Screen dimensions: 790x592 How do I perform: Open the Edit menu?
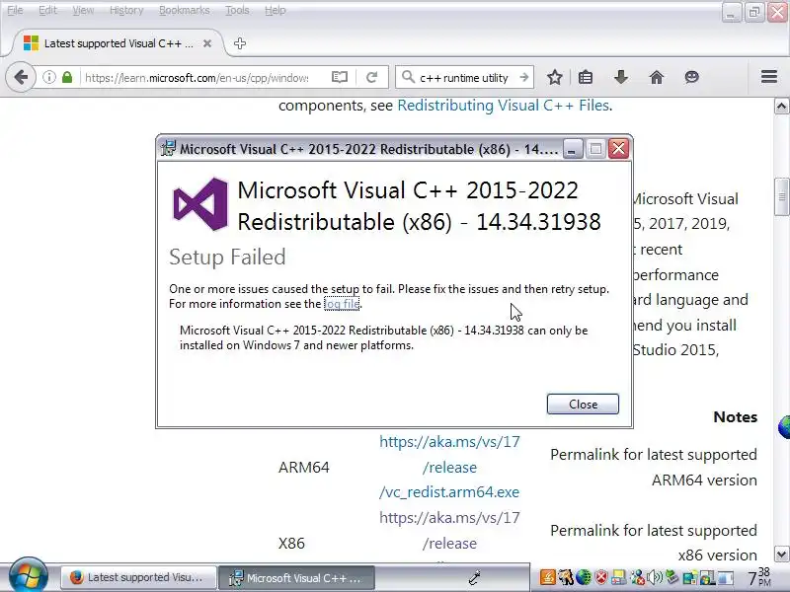pyautogui.click(x=47, y=10)
